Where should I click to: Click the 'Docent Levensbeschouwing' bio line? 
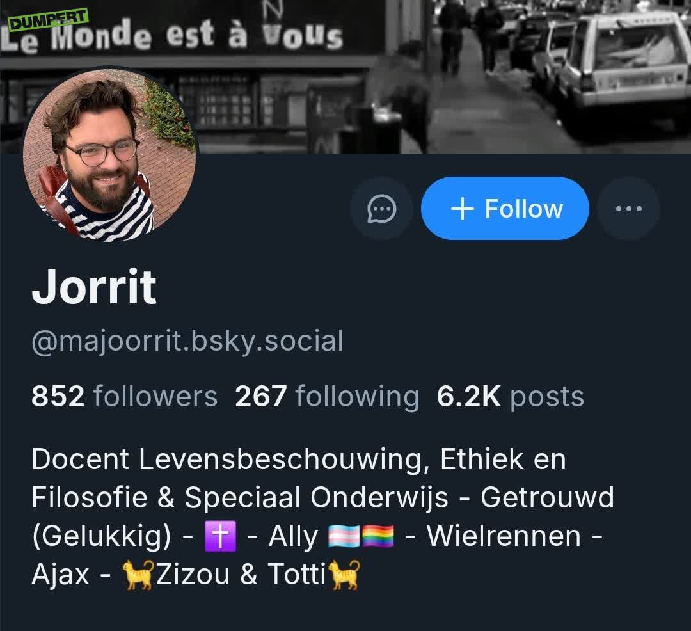click(299, 459)
